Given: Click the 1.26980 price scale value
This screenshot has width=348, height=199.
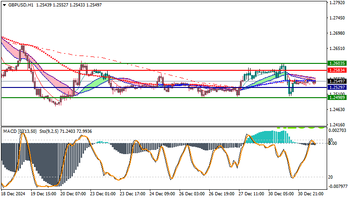Looking at the screenshot, I should (337, 33).
